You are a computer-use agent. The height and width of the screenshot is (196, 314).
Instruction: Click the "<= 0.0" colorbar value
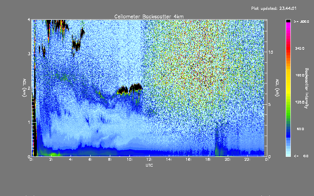[x=301, y=156]
